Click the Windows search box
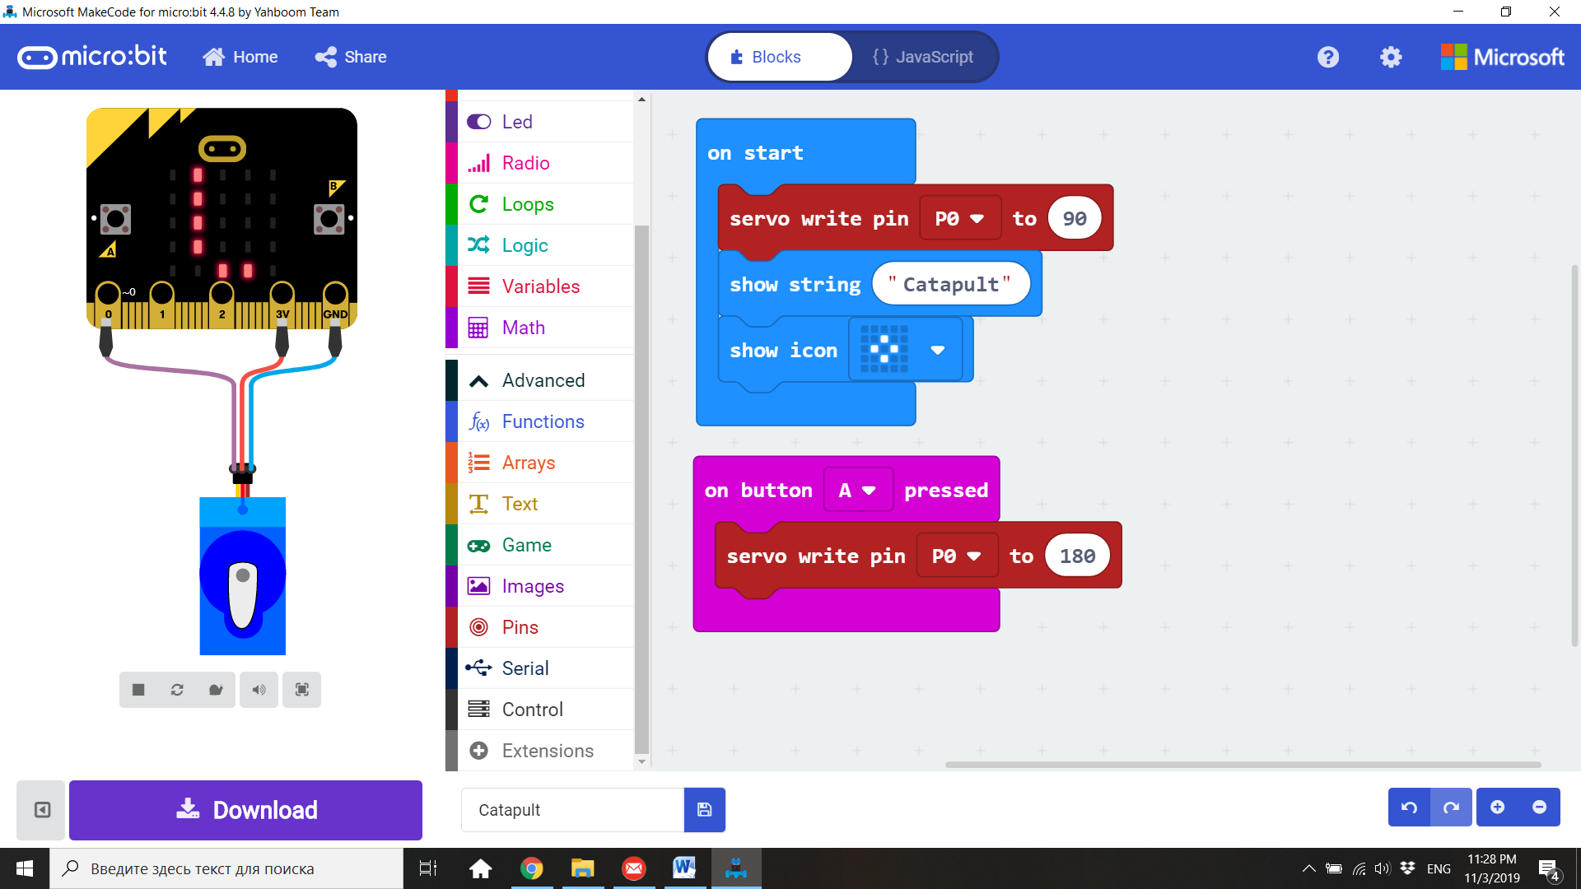 tap(226, 868)
